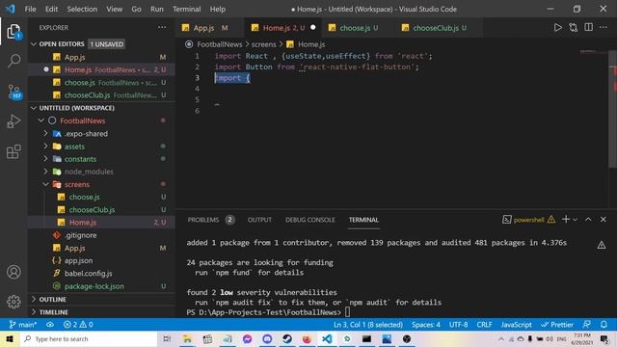Screen dimensions: 617x347
Task: Change language mode from JavaScript
Action: click(516, 325)
